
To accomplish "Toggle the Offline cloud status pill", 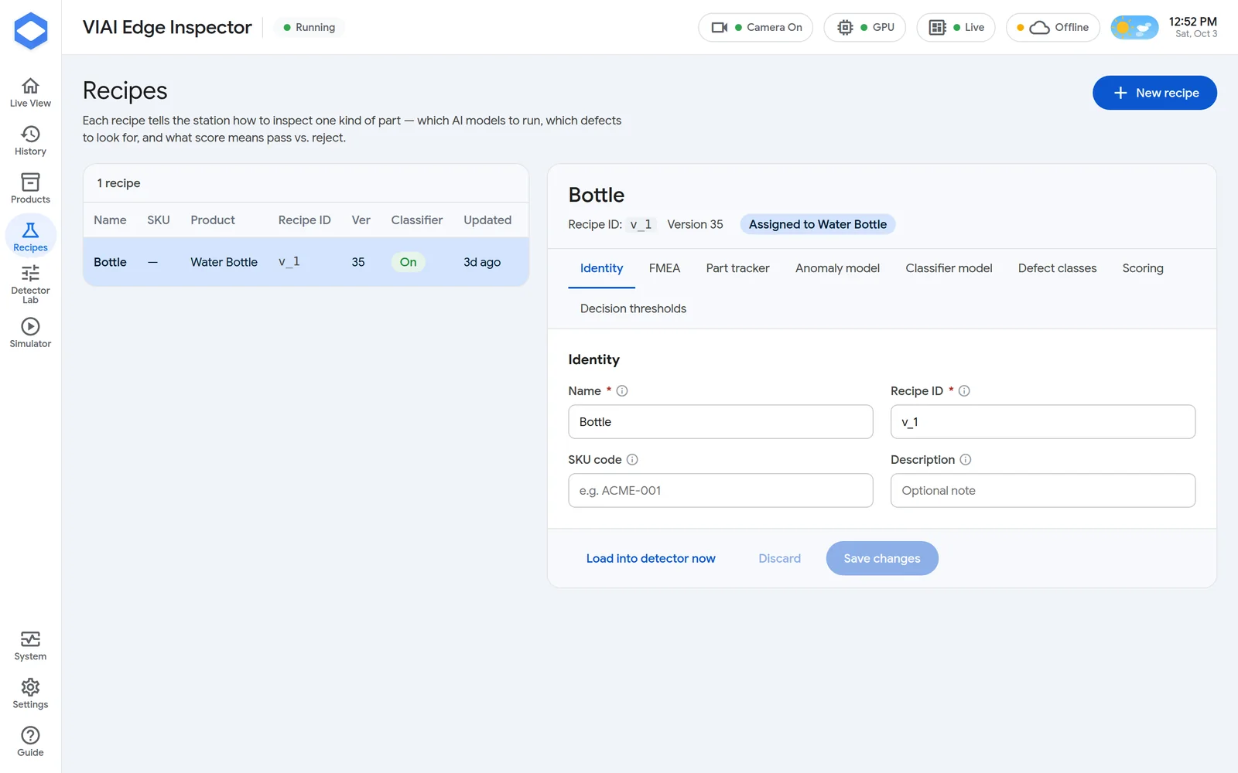I will [1052, 27].
